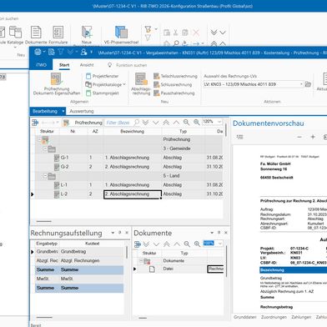Open the Zahlungen tab below preview
This screenshot has width=327, height=327.
pyautogui.click(x=301, y=317)
